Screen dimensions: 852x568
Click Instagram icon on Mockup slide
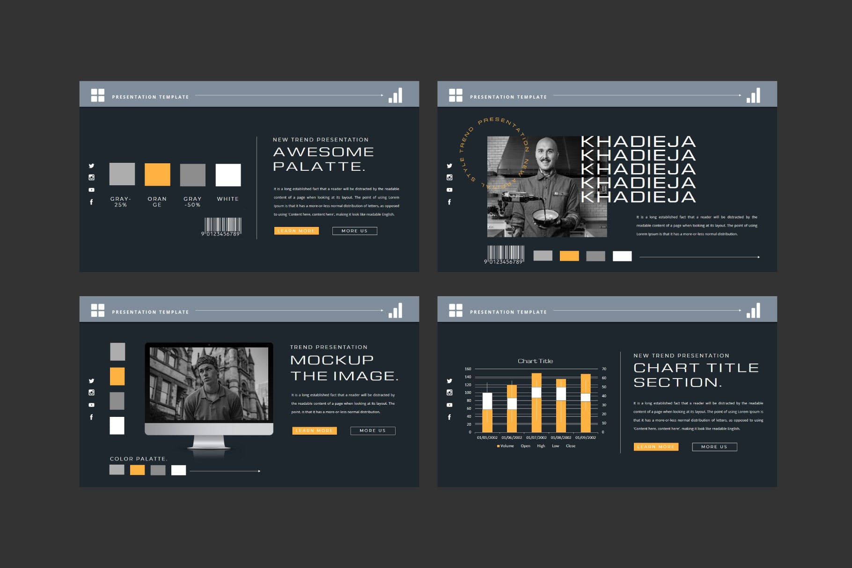click(x=91, y=393)
